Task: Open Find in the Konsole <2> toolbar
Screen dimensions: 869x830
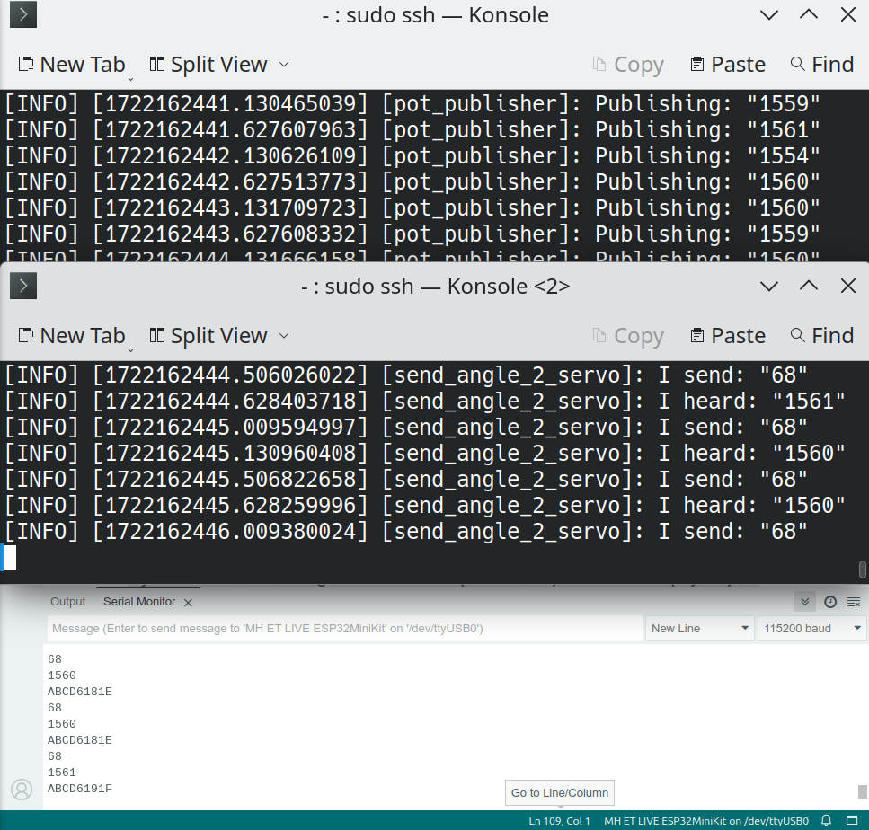Action: pos(822,336)
